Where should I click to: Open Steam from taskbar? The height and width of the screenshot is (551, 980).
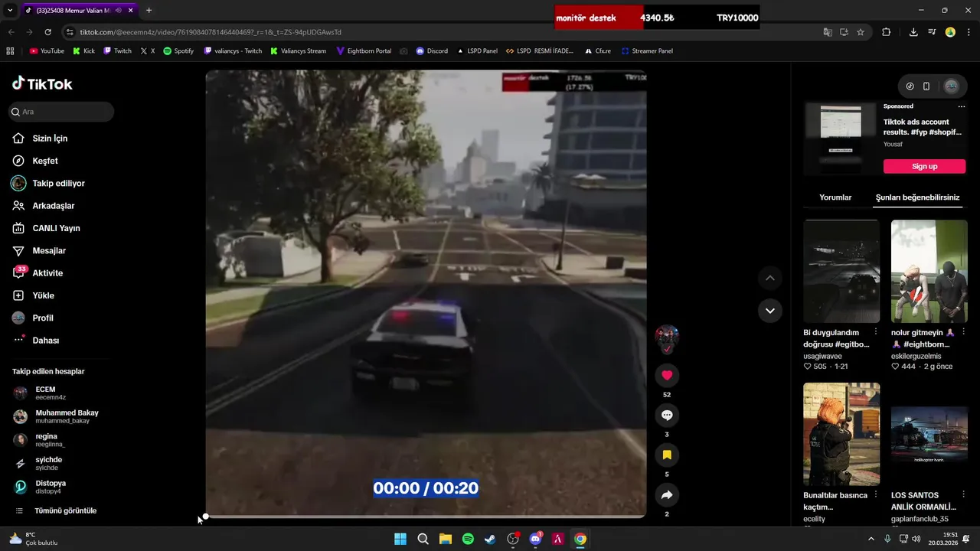click(490, 539)
